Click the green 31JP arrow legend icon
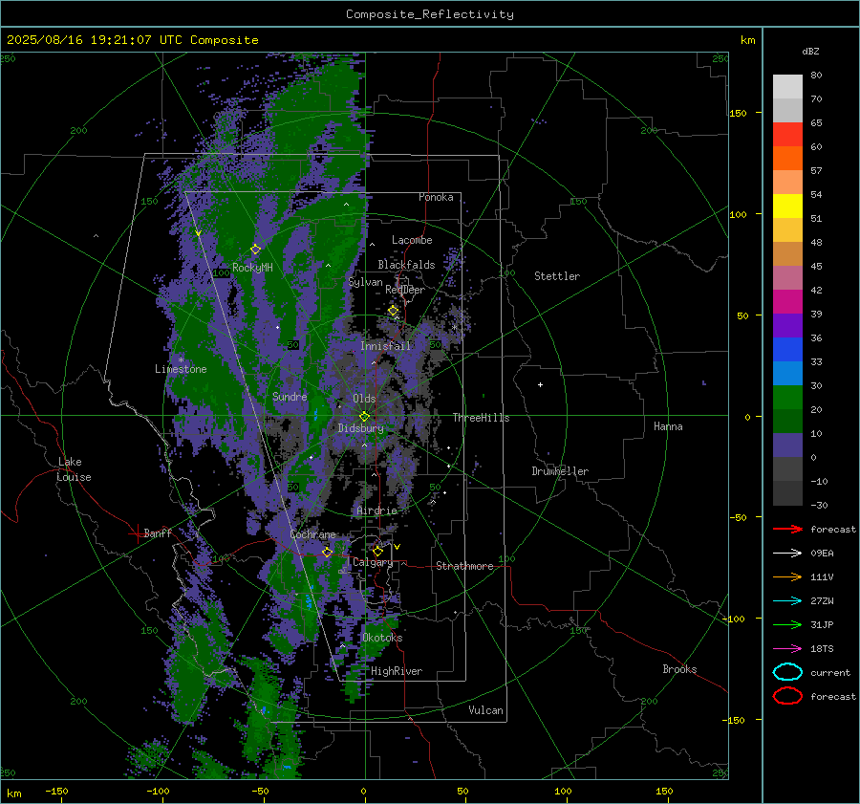860x804 pixels. (787, 624)
